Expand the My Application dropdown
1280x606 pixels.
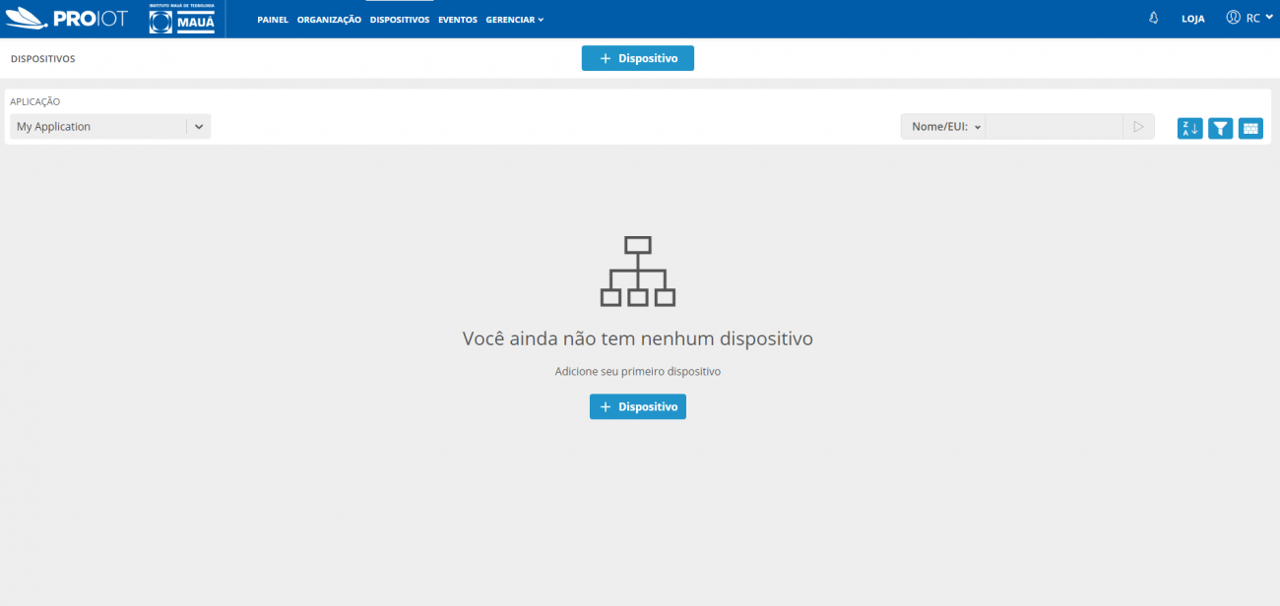coord(198,127)
